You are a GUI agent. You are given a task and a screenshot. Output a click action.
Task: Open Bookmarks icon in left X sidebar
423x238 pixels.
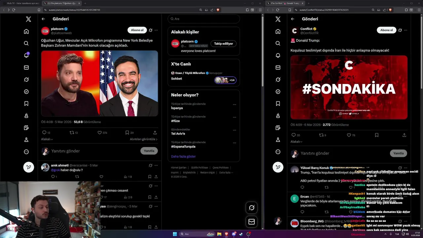click(26, 103)
